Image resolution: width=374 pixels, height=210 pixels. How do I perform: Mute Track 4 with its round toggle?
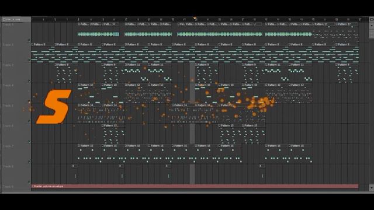[x=29, y=101]
